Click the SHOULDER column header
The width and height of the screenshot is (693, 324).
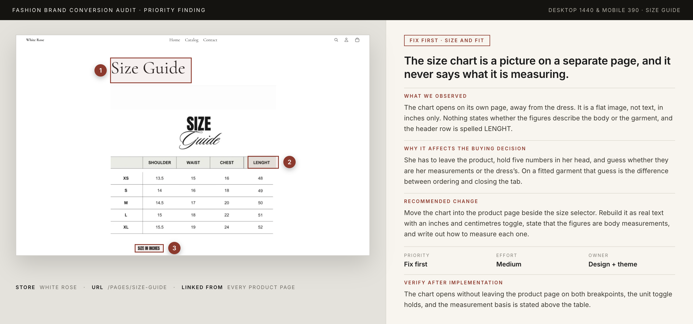point(160,163)
